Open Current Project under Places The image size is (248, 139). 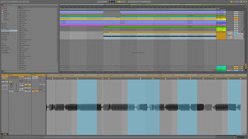(7, 49)
